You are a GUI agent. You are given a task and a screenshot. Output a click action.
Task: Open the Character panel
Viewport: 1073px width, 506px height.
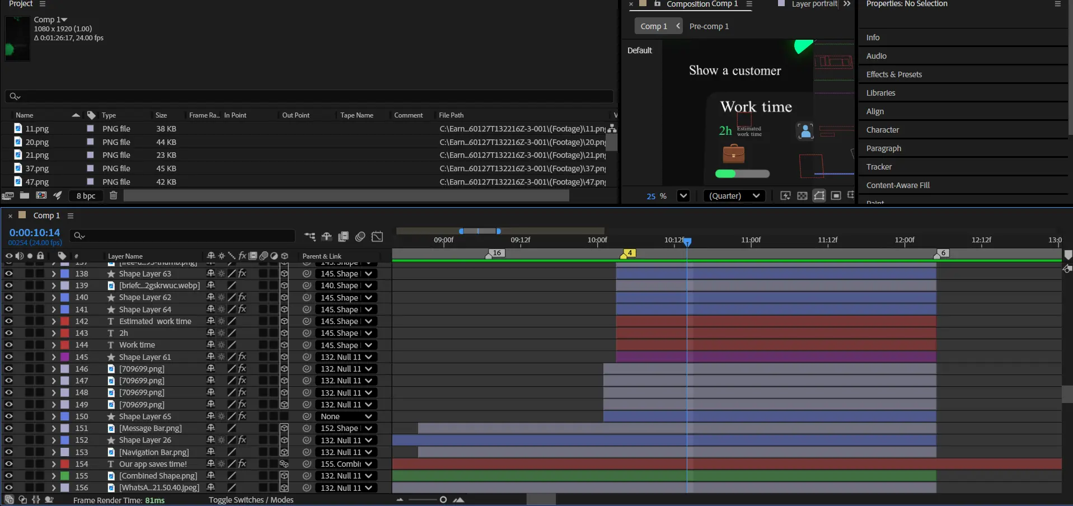[883, 130]
